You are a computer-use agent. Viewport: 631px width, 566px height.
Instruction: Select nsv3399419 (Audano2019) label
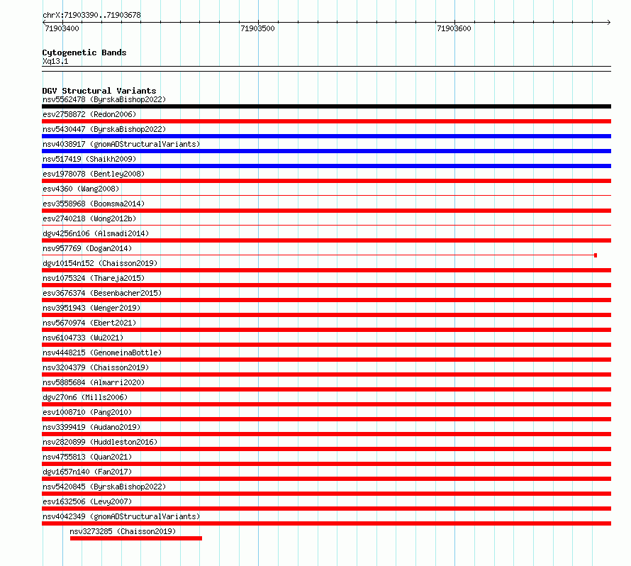coord(91,427)
